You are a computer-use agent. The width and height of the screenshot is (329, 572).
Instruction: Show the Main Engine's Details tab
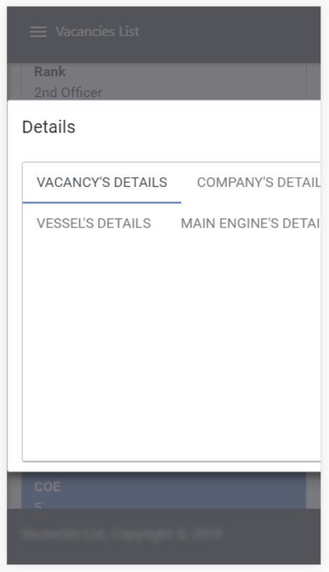click(x=251, y=223)
